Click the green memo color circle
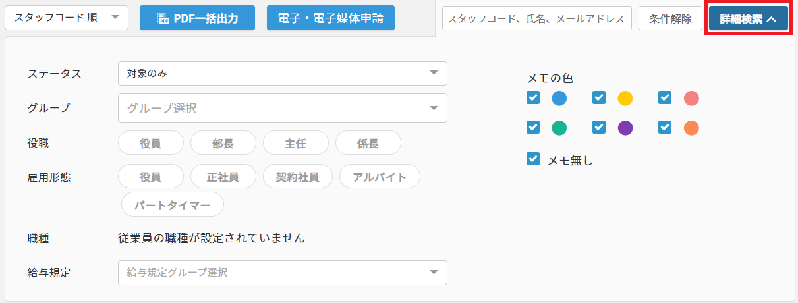This screenshot has width=798, height=303. click(x=559, y=128)
